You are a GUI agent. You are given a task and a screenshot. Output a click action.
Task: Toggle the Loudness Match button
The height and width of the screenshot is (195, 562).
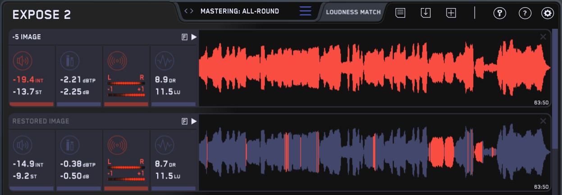[353, 12]
